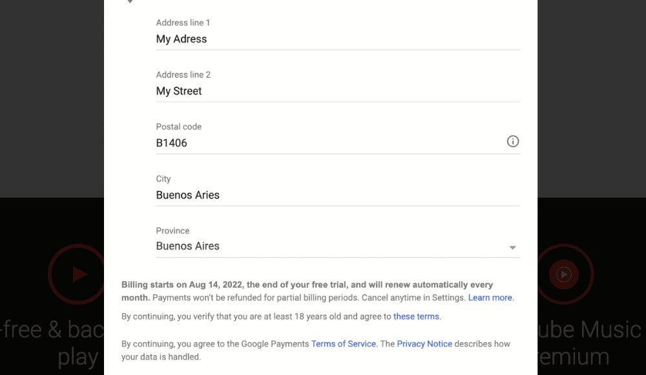Click the location pin tip above Address line 1

(130, 2)
